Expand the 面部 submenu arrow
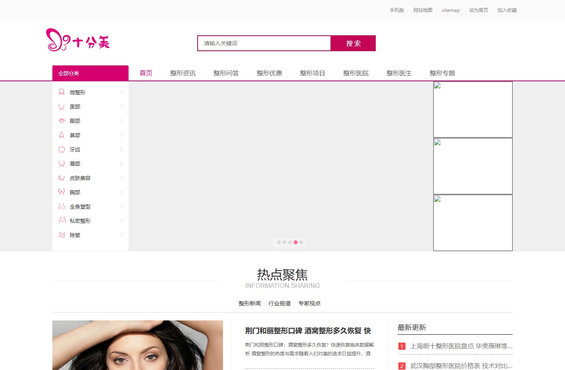This screenshot has height=370, width=565. 121,106
